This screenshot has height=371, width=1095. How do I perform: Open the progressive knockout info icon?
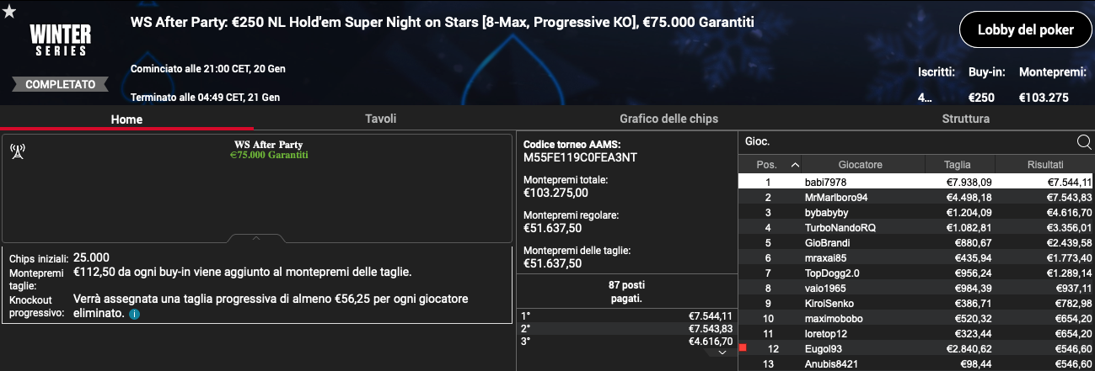pos(134,314)
